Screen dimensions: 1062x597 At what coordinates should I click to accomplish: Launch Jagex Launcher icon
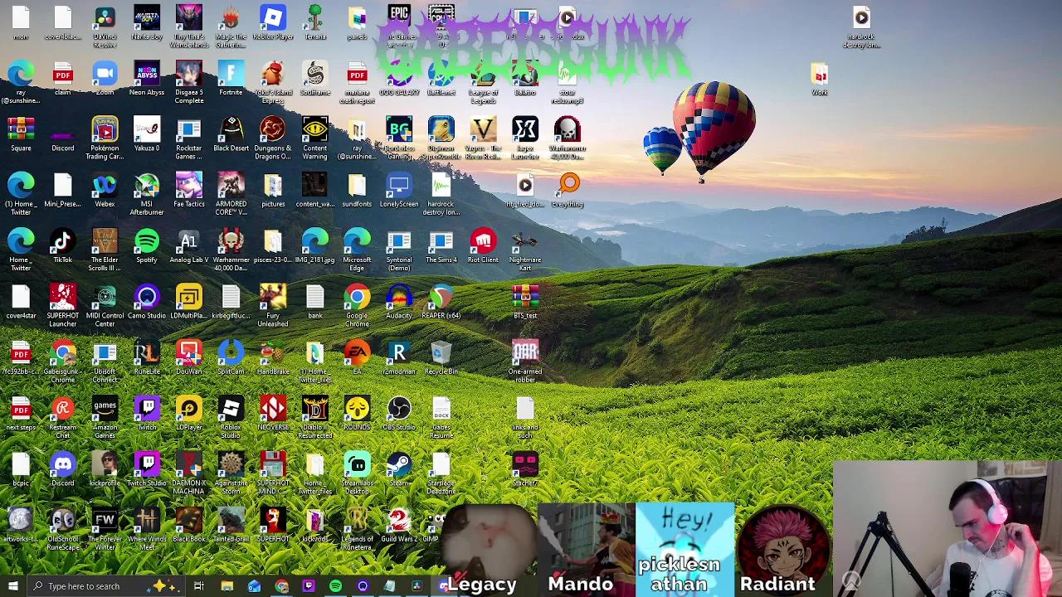(x=525, y=138)
